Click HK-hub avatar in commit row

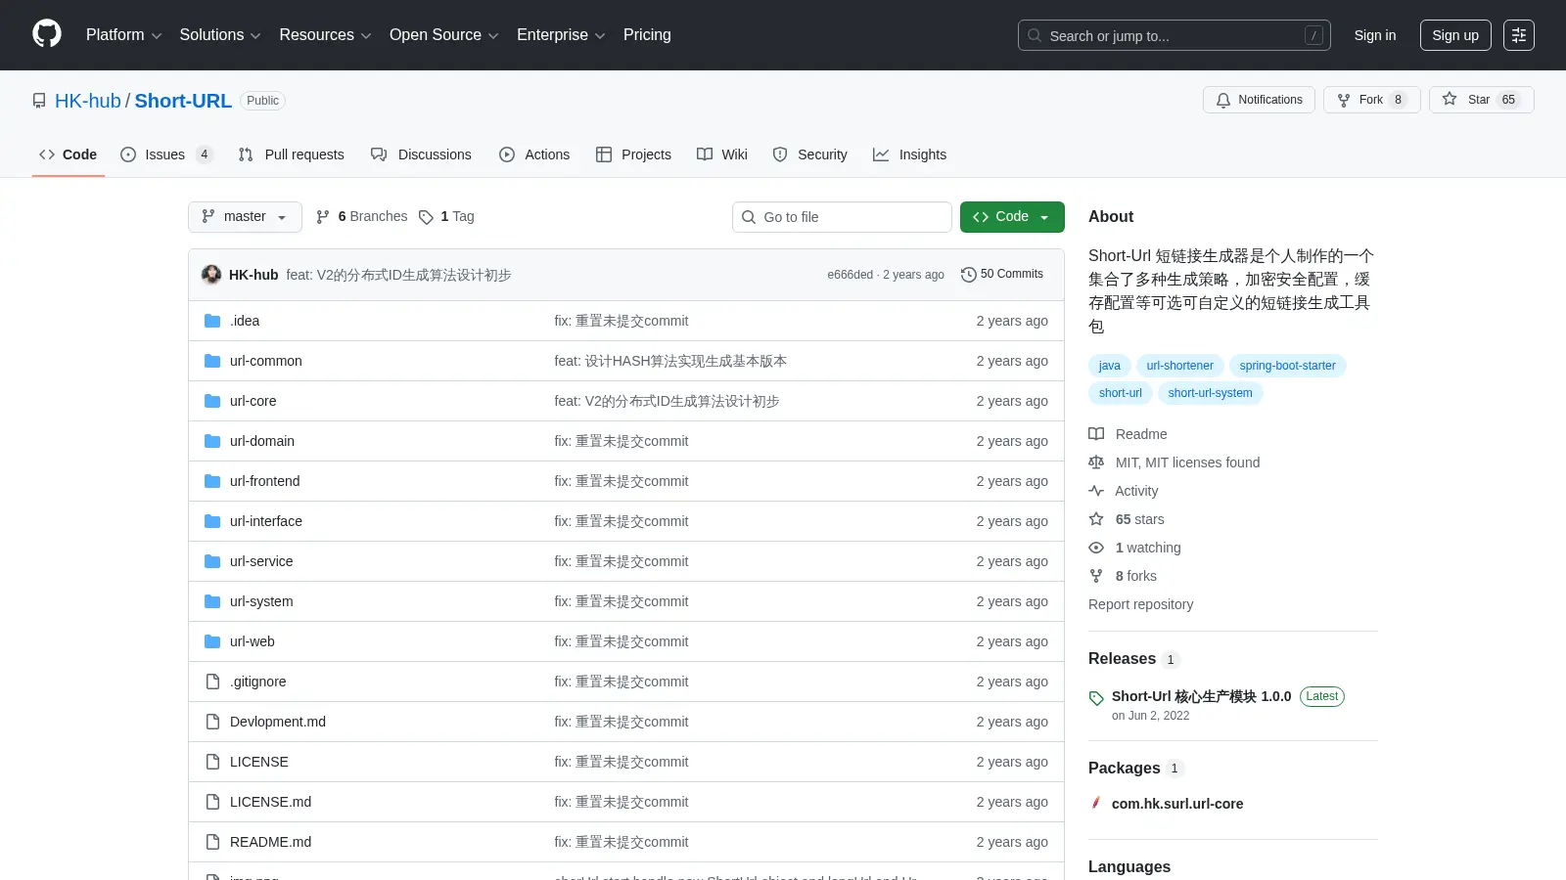click(x=211, y=275)
